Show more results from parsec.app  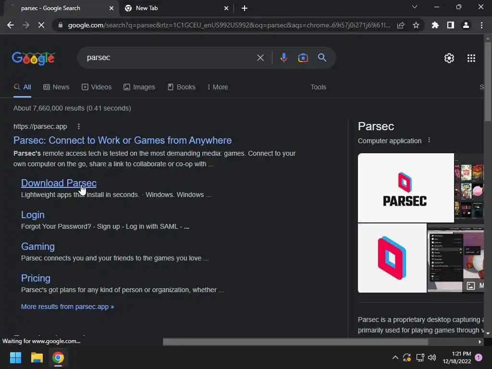67,307
